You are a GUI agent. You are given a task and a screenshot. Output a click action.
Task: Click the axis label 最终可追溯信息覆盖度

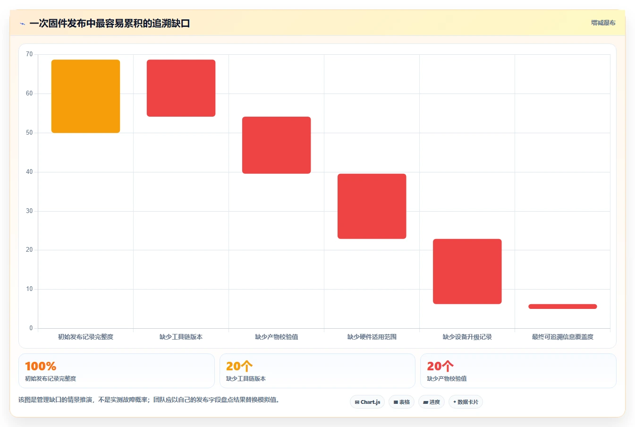click(562, 337)
